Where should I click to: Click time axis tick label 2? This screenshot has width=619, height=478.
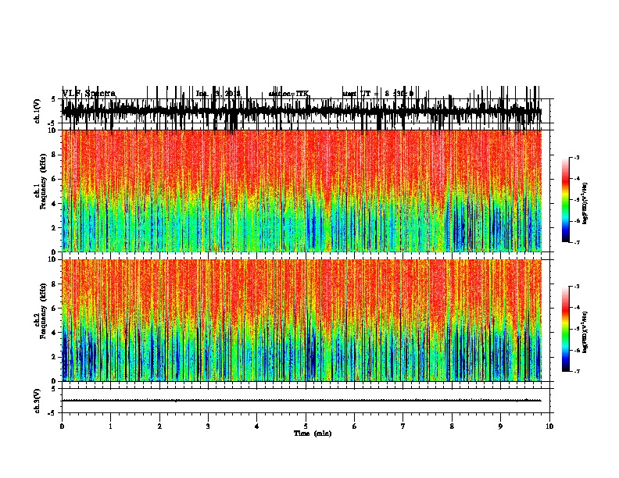click(x=159, y=426)
